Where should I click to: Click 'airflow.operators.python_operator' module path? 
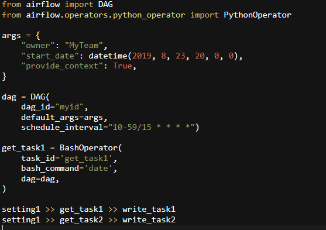tap(105, 15)
